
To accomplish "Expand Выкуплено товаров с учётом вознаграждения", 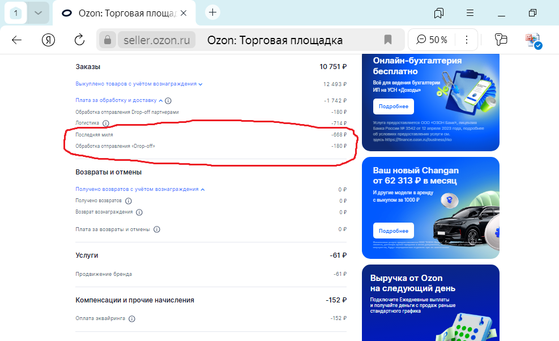I will 139,84.
